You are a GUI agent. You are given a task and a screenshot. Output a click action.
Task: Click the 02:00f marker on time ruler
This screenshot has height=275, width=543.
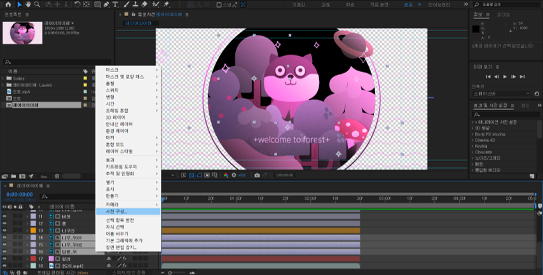point(310,199)
